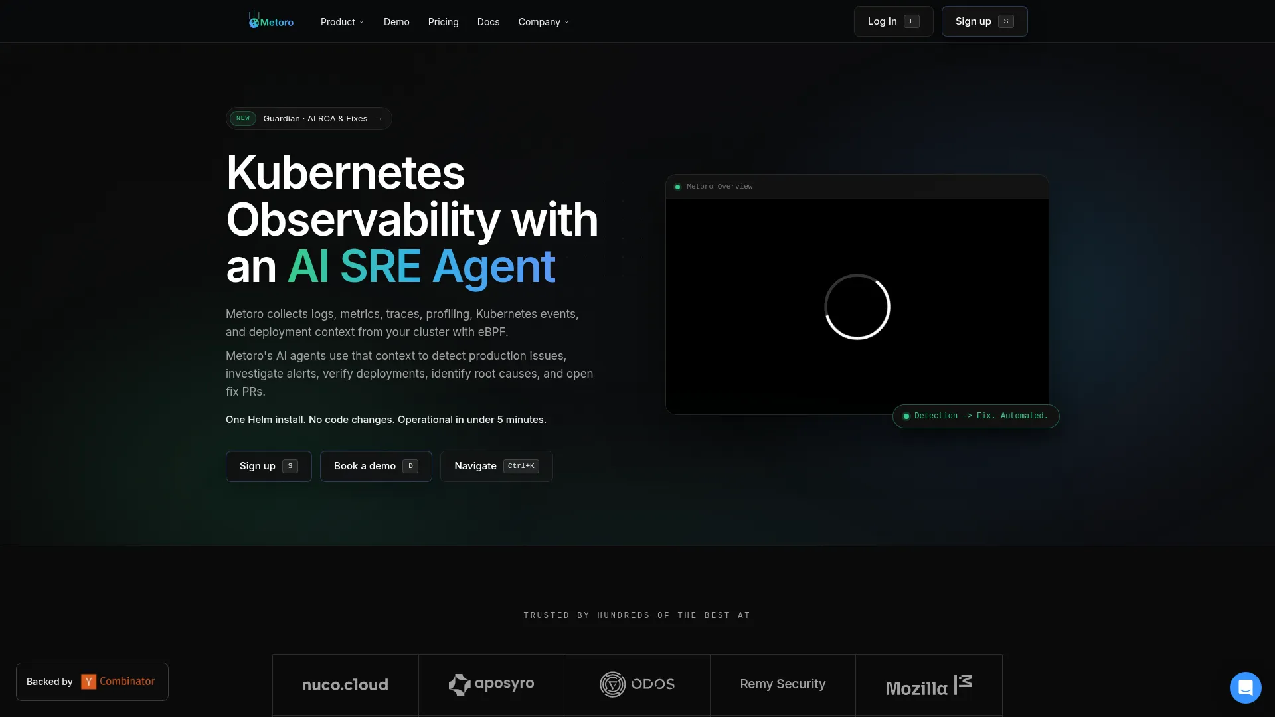Screen dimensions: 1275x717
Task: Click the nuco.cloud logo
Action: (345, 685)
